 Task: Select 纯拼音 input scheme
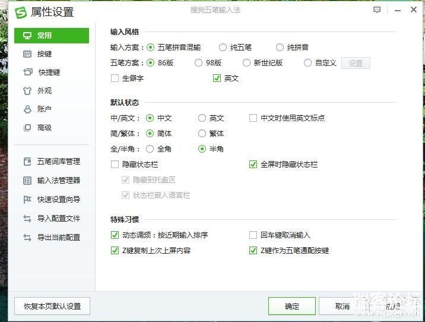pos(280,48)
